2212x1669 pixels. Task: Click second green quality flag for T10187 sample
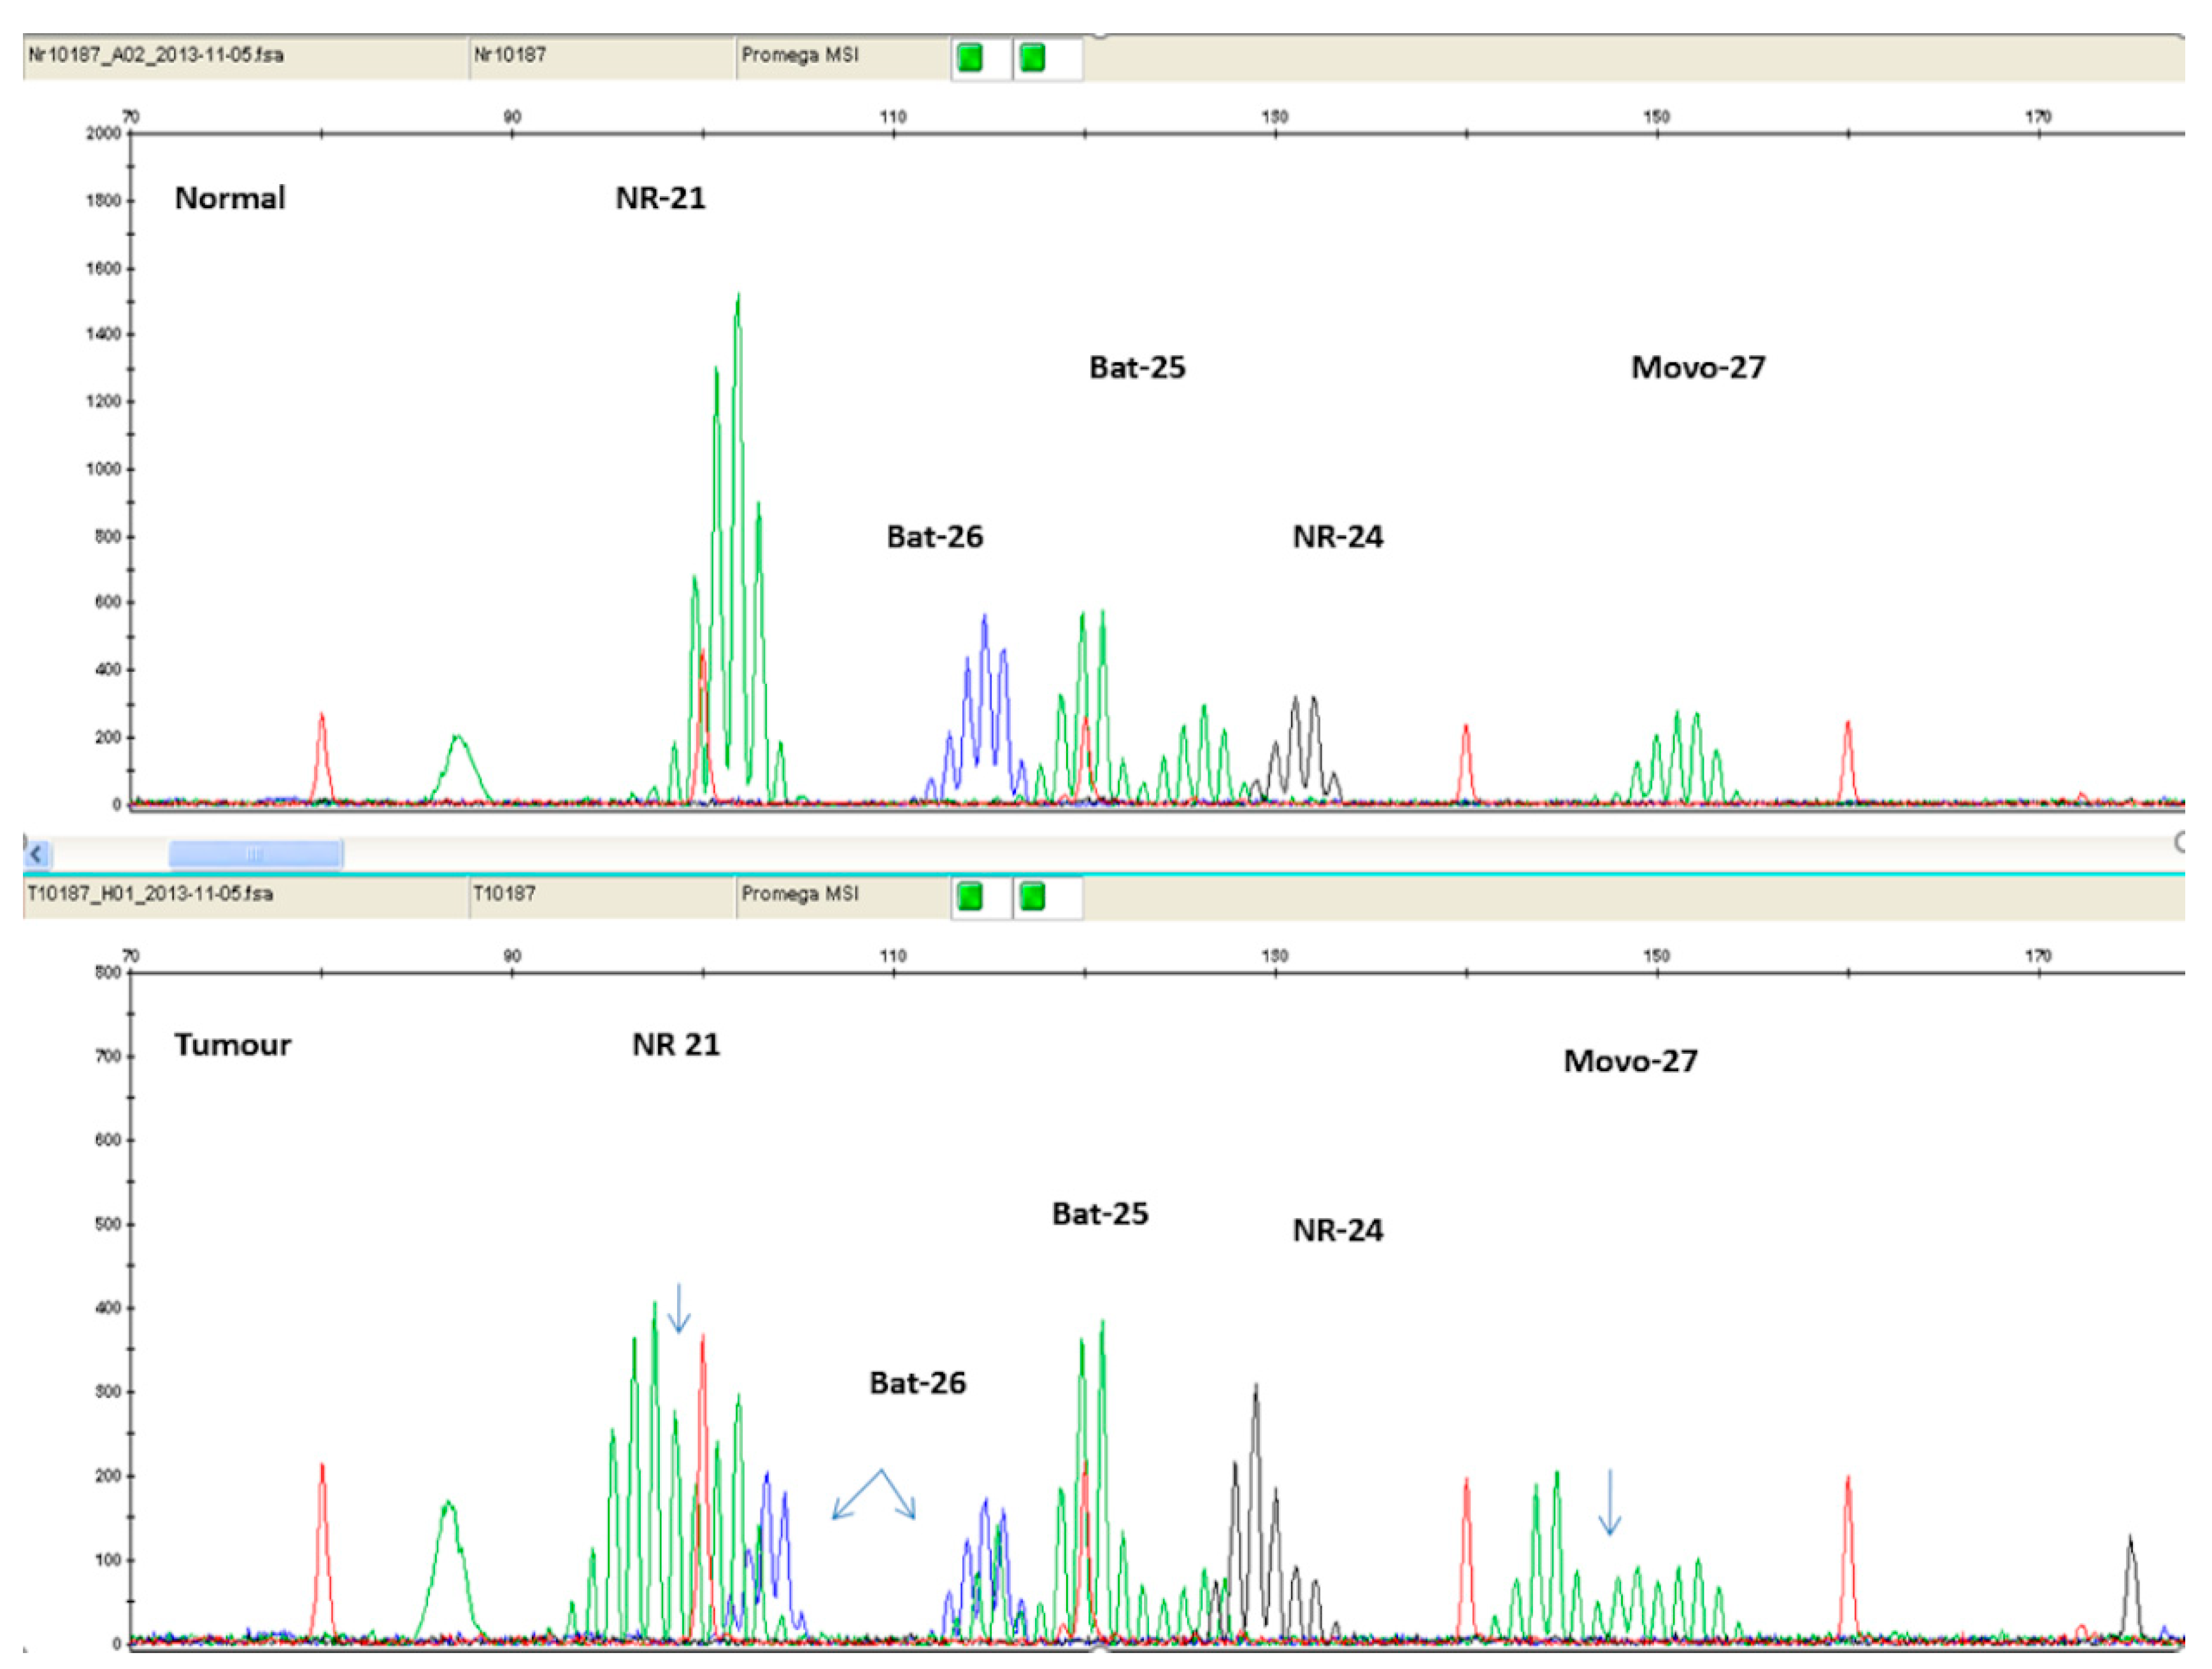(1032, 896)
